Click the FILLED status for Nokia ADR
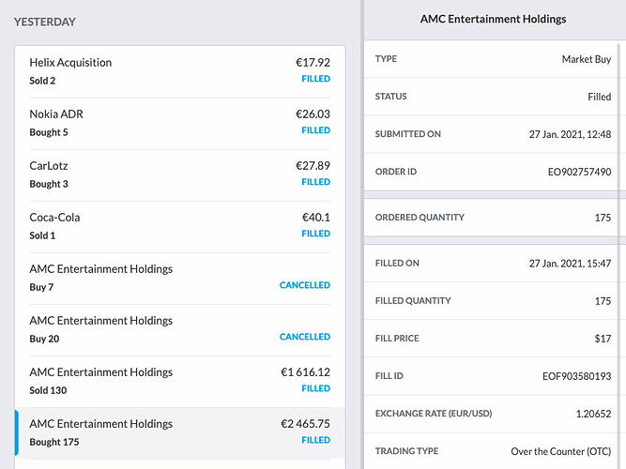The width and height of the screenshot is (626, 469). 315,130
